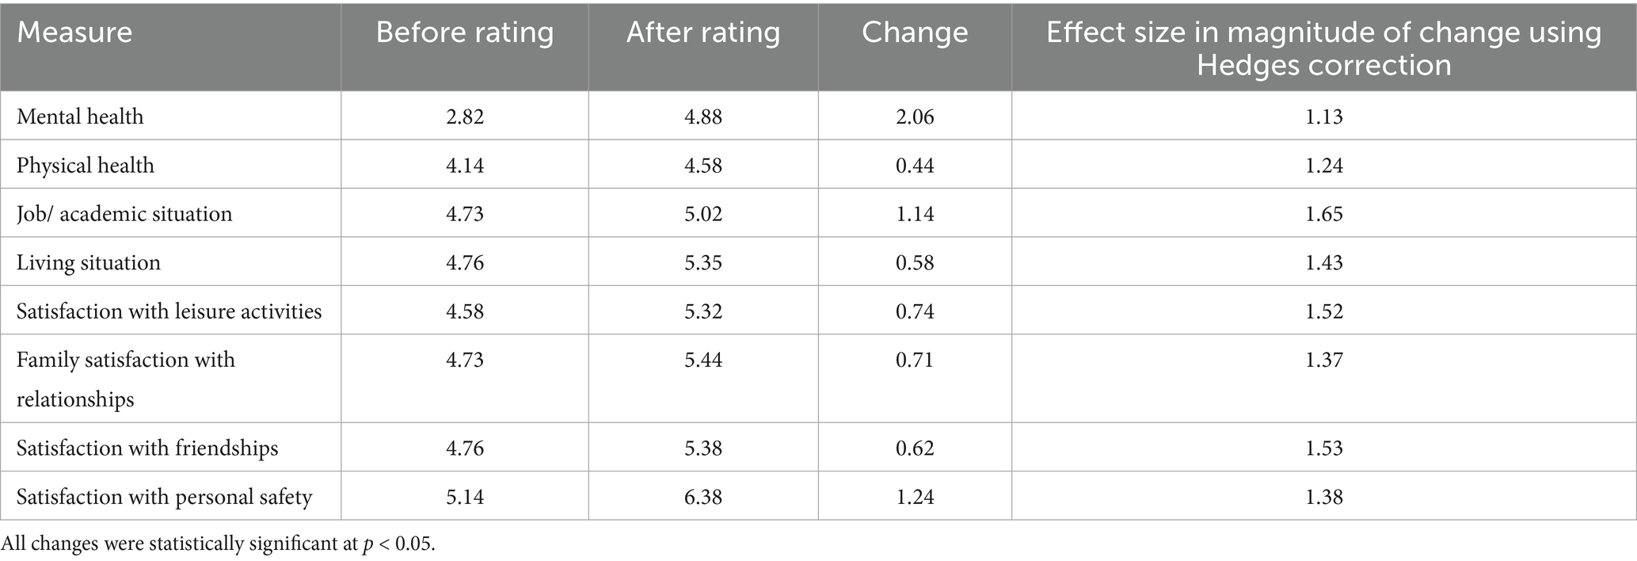Click Physical health change value 0.44
The width and height of the screenshot is (1637, 561).
click(x=915, y=165)
